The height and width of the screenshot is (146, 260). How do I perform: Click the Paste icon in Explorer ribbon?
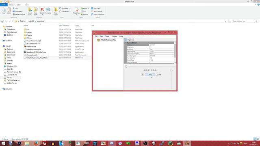pyautogui.click(x=9, y=11)
